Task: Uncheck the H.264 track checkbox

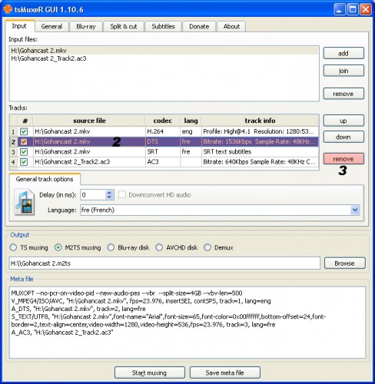Action: [24, 131]
